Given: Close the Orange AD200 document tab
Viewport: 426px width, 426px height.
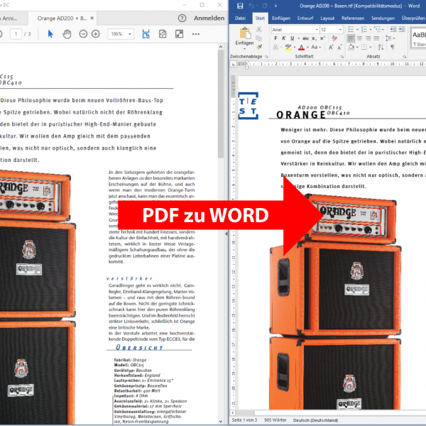Looking at the screenshot, I should [x=92, y=18].
